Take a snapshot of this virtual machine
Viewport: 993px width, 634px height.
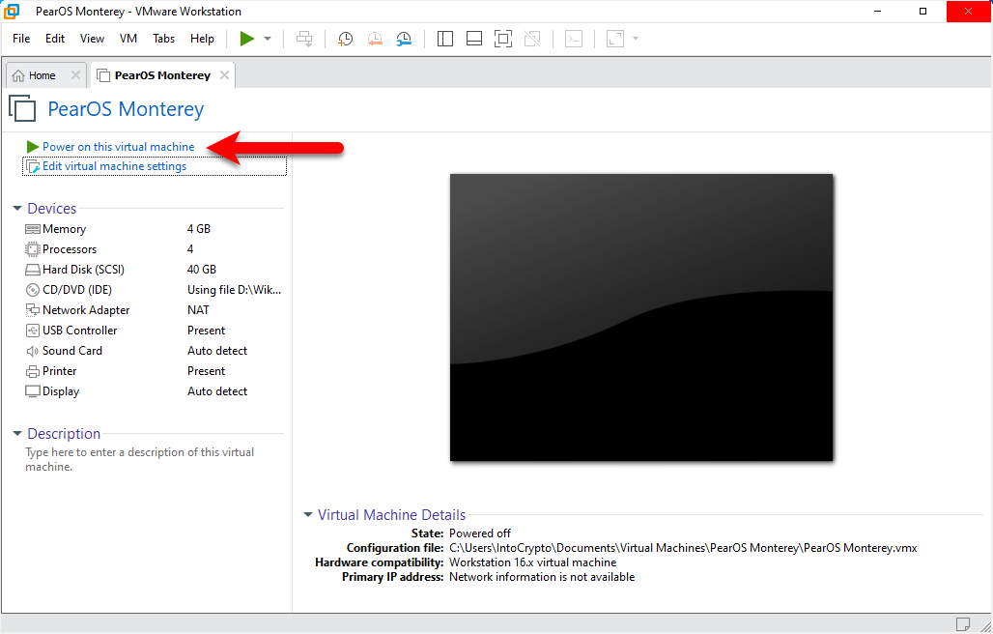click(345, 39)
